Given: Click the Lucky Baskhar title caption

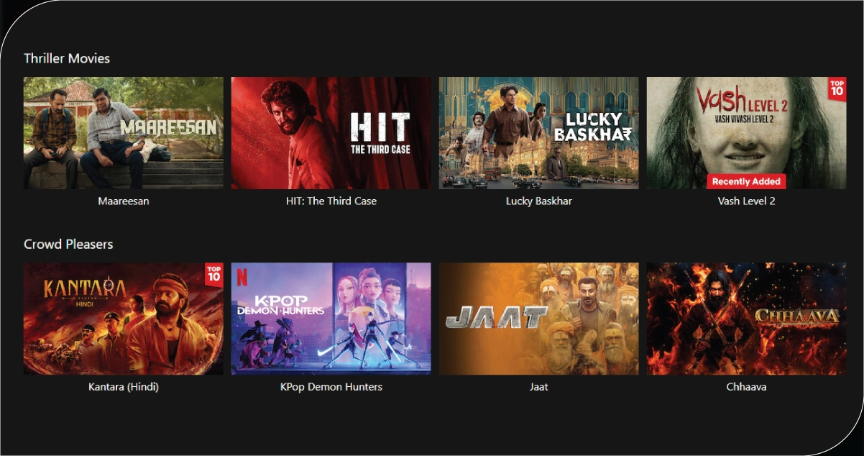Looking at the screenshot, I should [x=538, y=201].
